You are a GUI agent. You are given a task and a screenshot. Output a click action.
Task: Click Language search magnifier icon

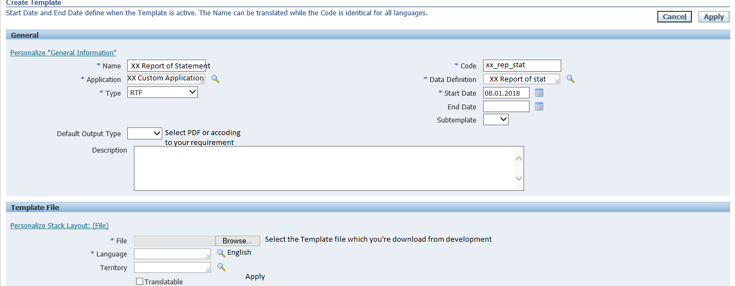pyautogui.click(x=221, y=253)
